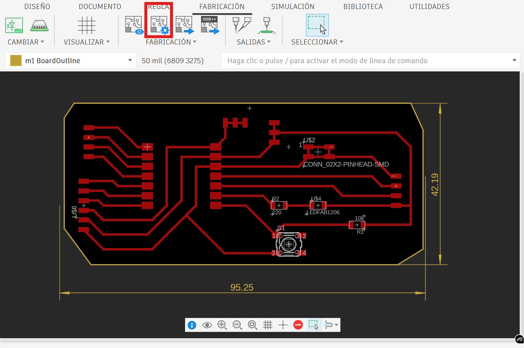Open the UTILIDADES tab
The height and width of the screenshot is (348, 524).
(x=430, y=7)
